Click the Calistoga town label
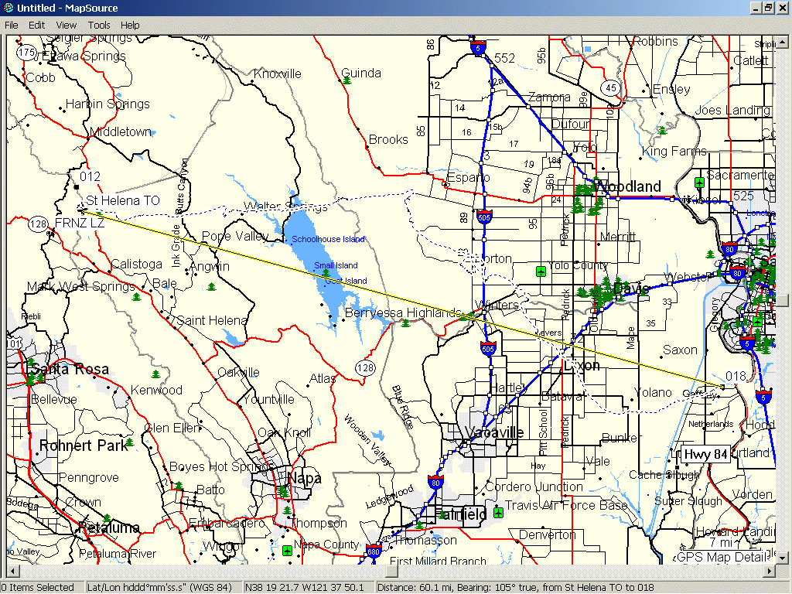This screenshot has width=792, height=594. 136,265
